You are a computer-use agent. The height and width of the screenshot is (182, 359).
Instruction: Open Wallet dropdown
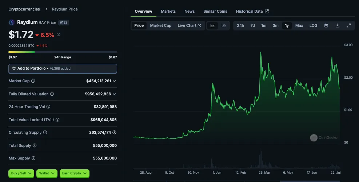(x=47, y=173)
